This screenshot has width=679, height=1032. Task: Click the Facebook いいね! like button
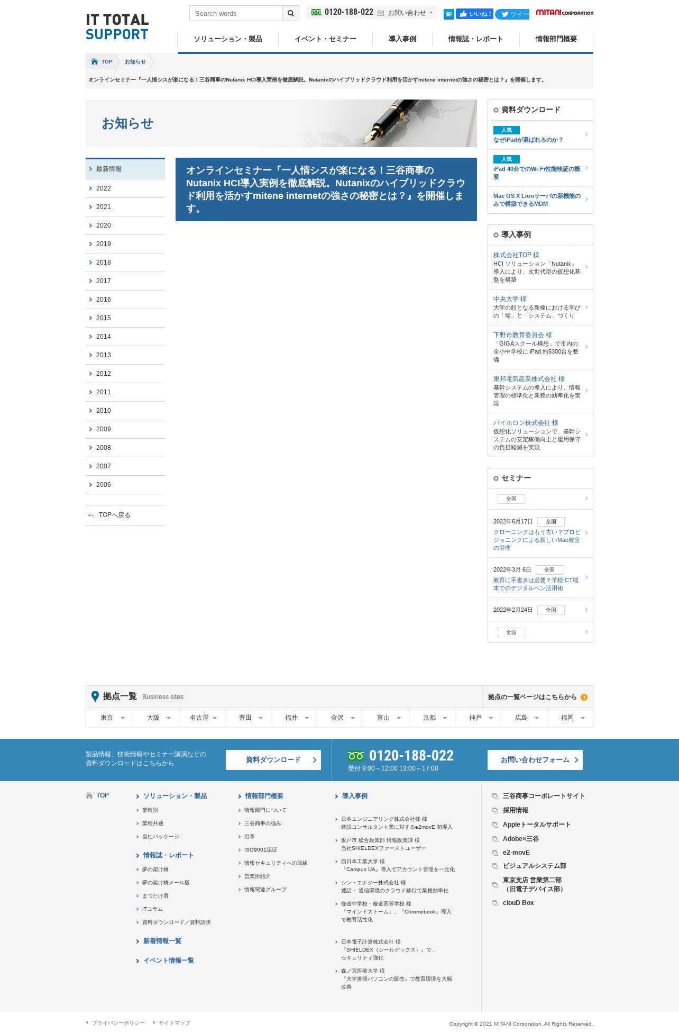(x=474, y=14)
